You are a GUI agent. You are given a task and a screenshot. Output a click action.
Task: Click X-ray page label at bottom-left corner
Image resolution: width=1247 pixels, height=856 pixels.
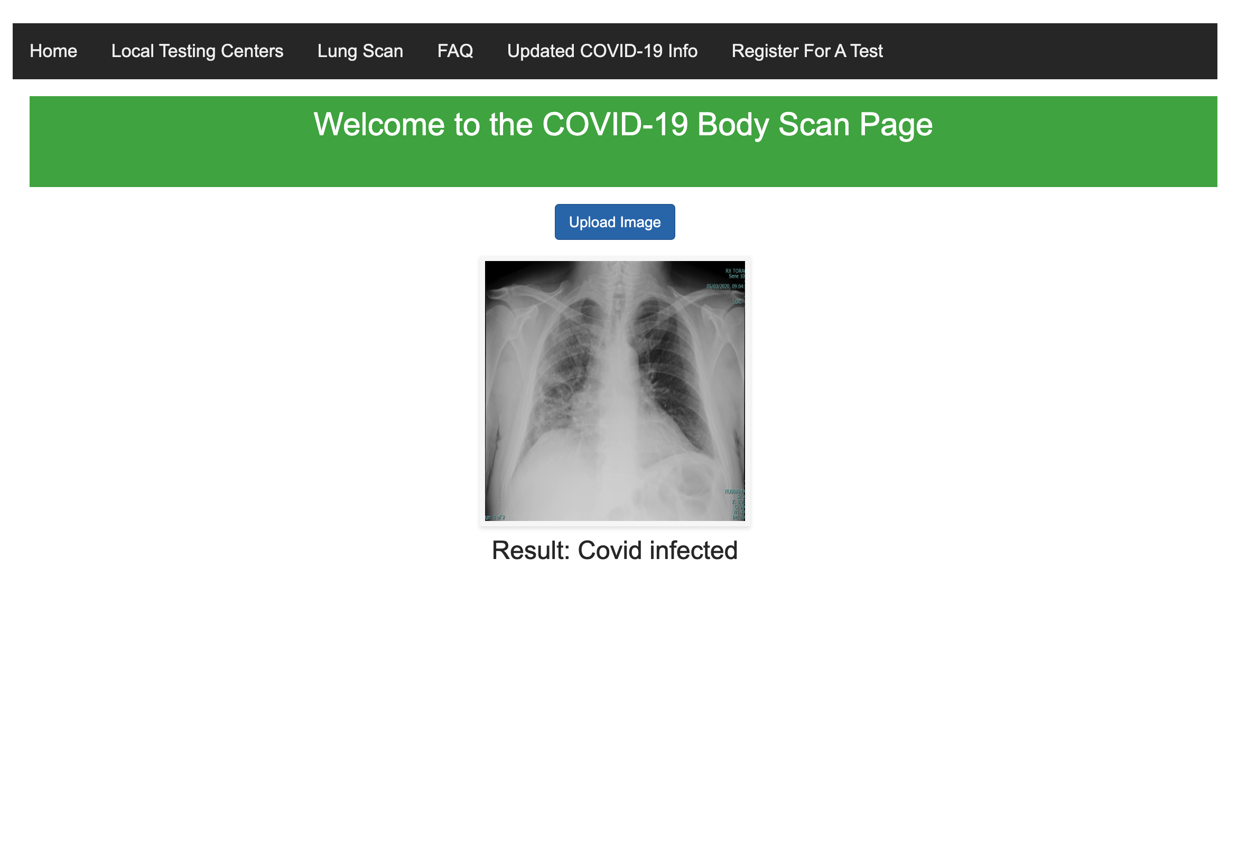[495, 517]
